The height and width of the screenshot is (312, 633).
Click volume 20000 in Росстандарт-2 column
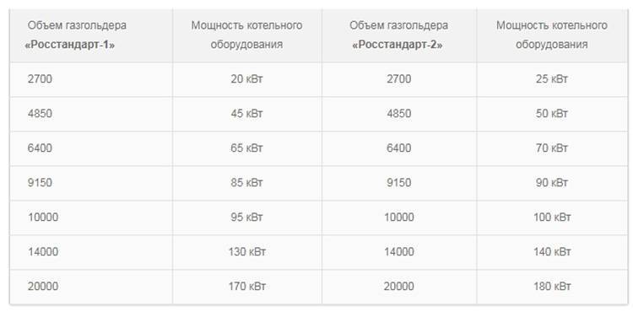coord(399,287)
